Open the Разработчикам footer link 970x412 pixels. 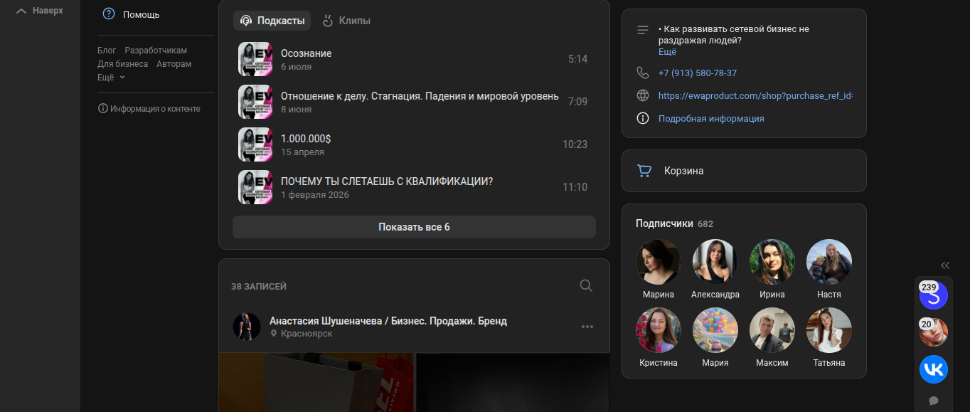pyautogui.click(x=156, y=51)
